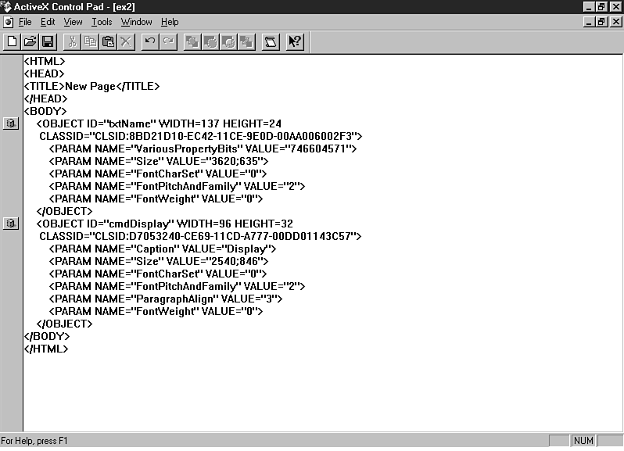Open the Script Wizard scroll icon
Viewport: 624px width, 451px height.
coord(271,41)
